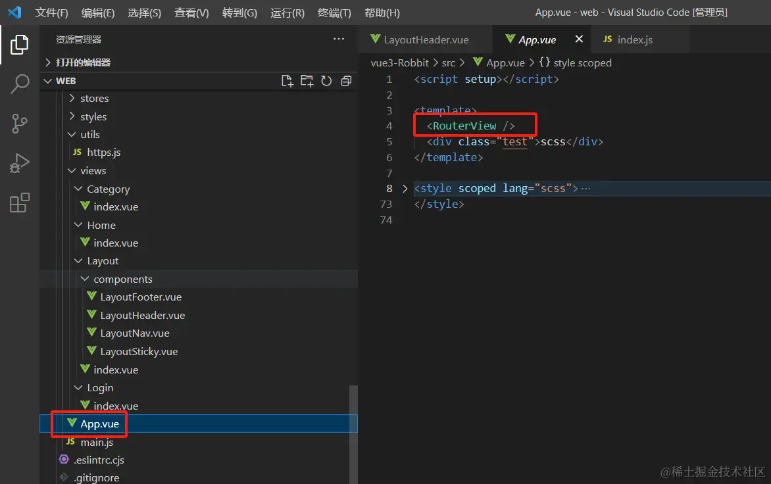The width and height of the screenshot is (771, 484).
Task: Open the 编辑(E) menu
Action: [x=98, y=12]
